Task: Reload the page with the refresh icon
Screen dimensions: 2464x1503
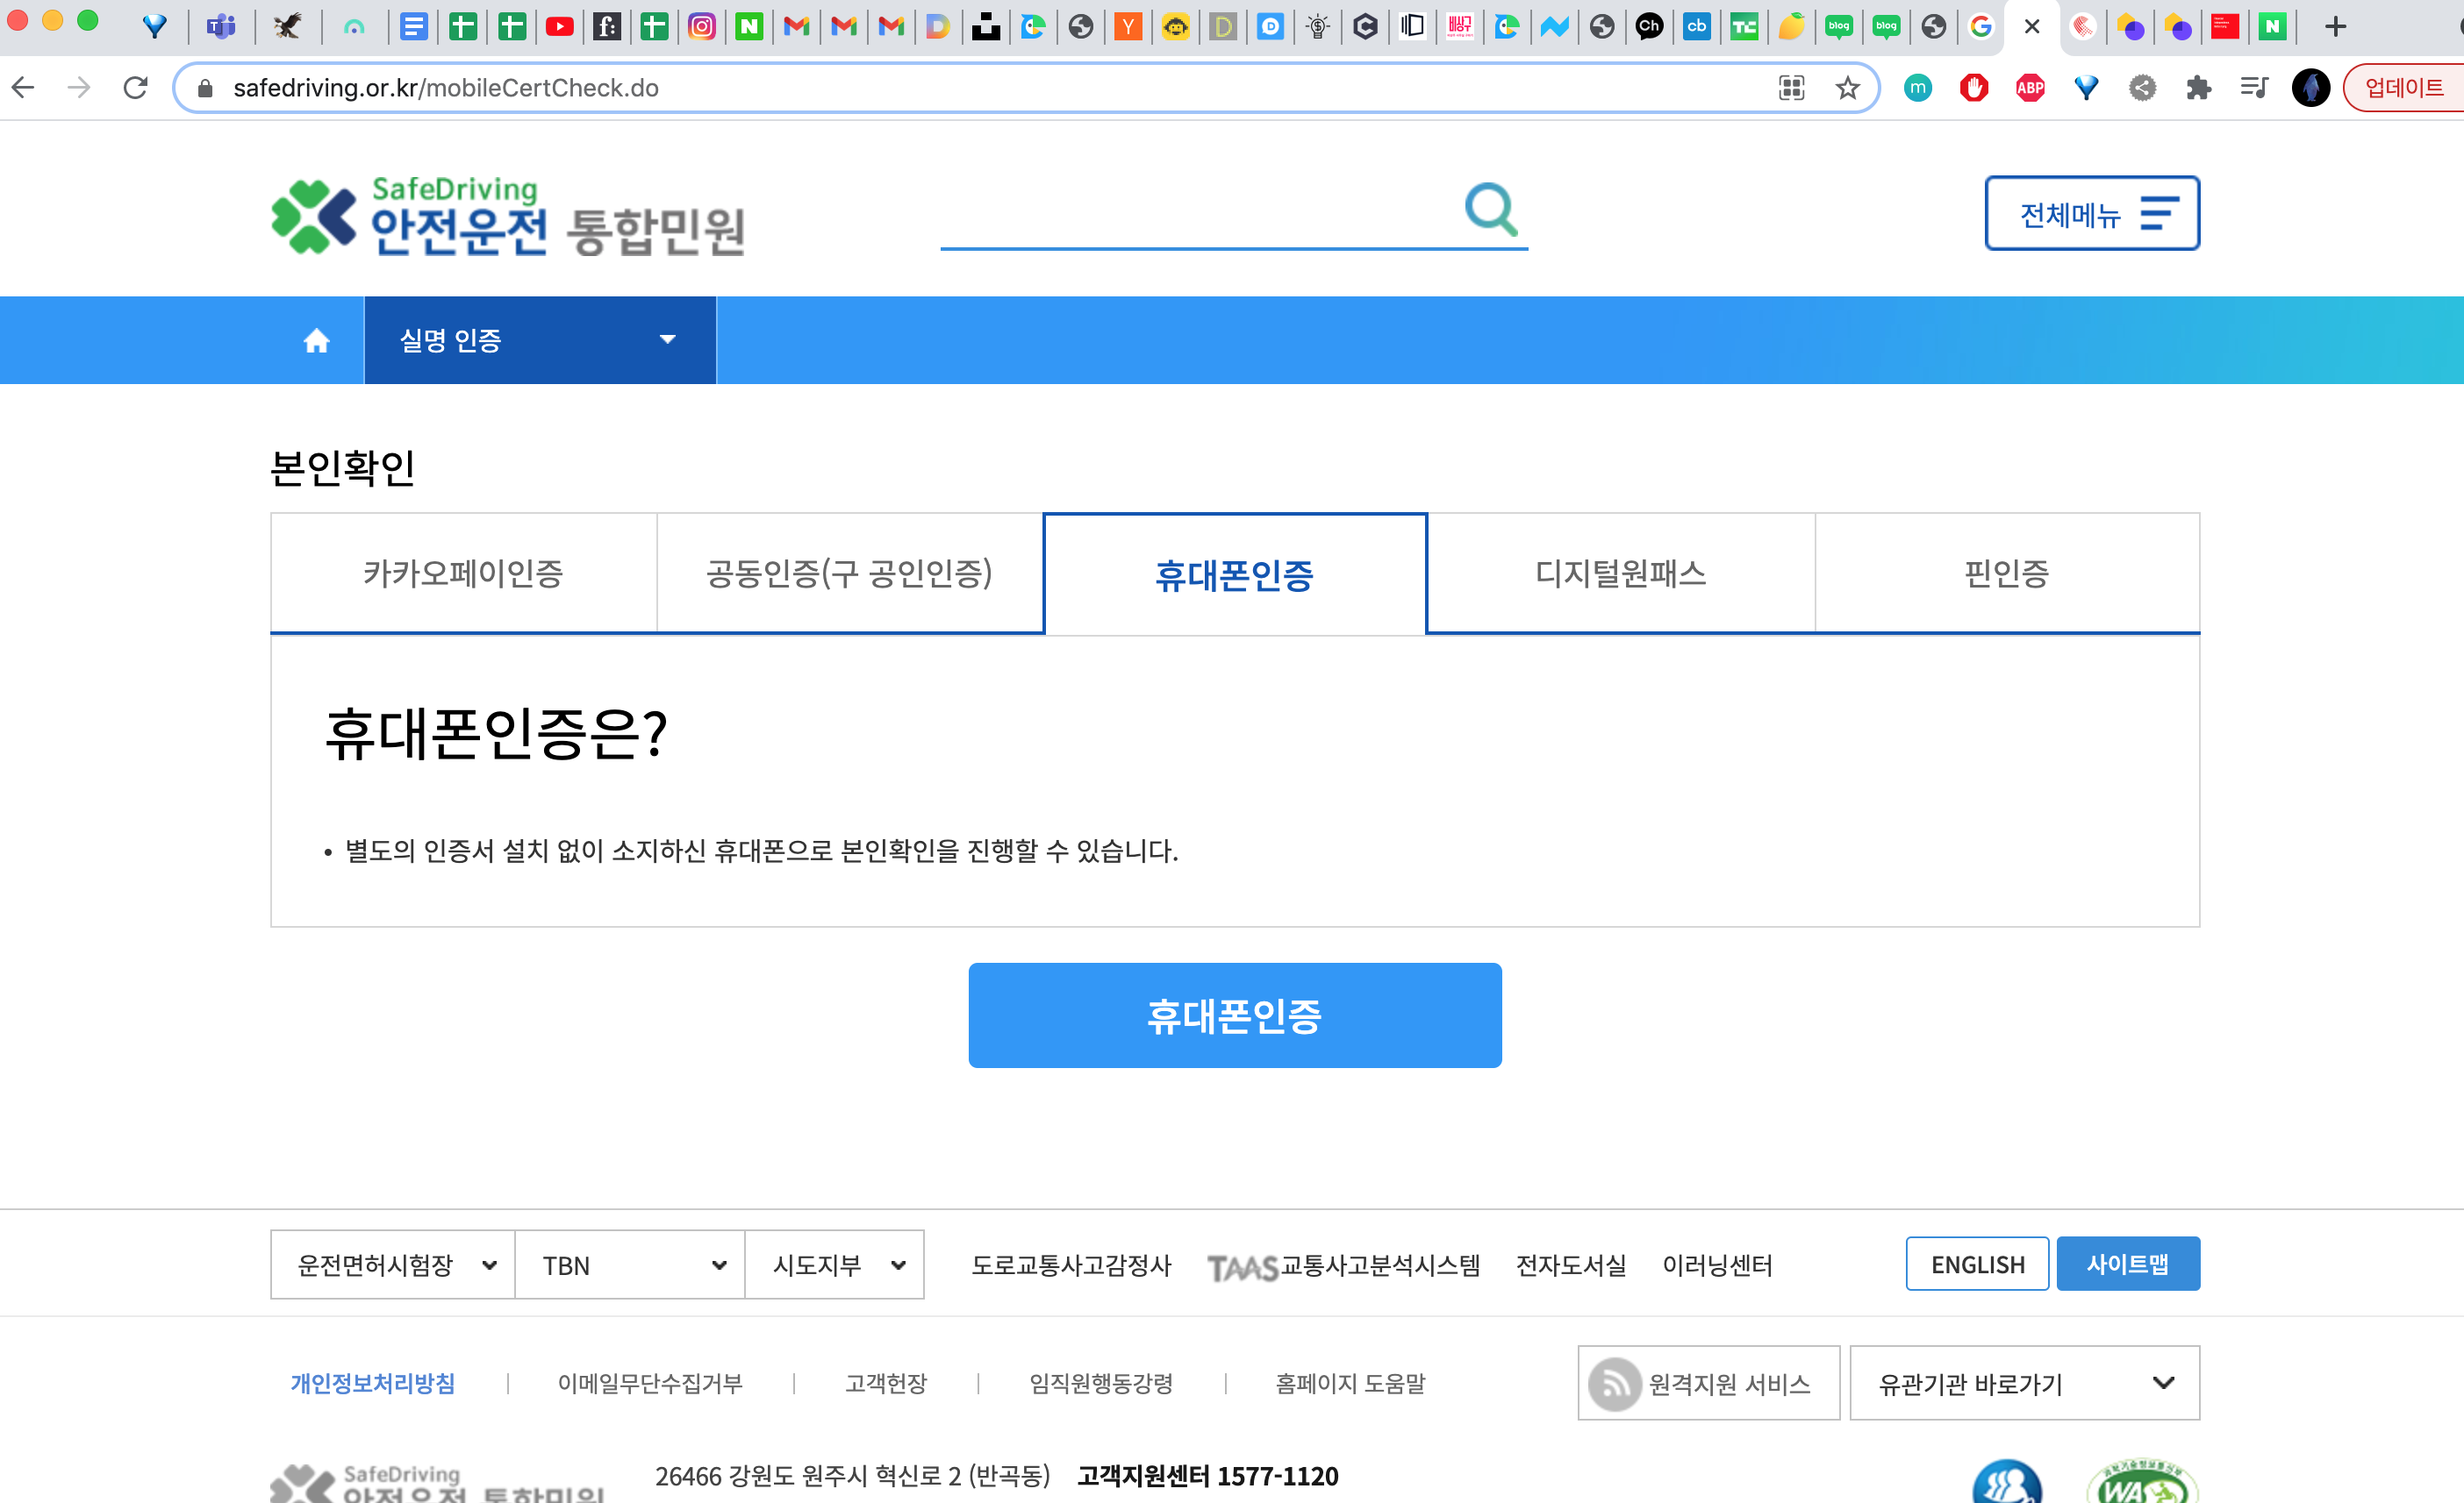Action: tap(136, 88)
